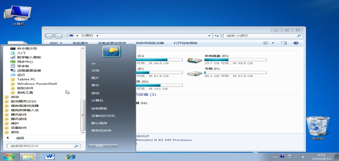The height and width of the screenshot is (161, 339).
Task: Expand the address bar history dropdown
Action: point(209,36)
